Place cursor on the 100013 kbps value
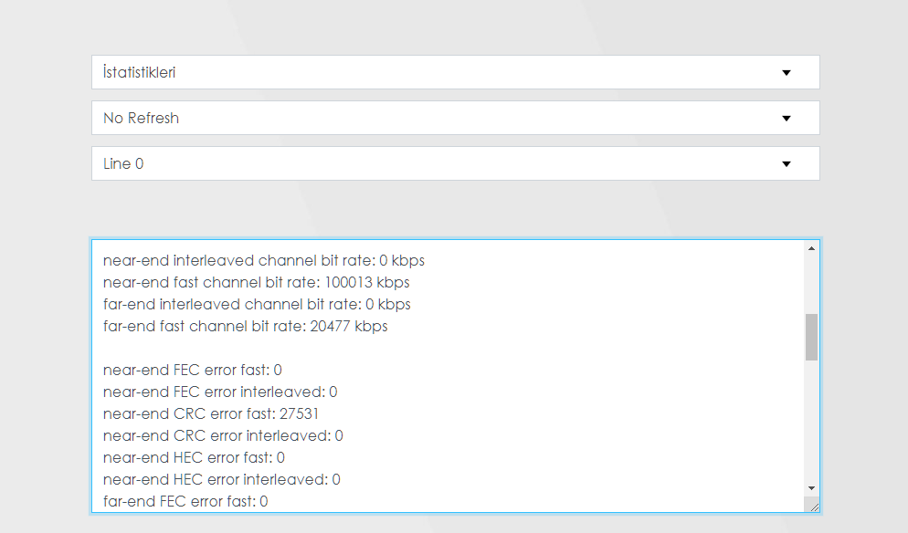Image resolution: width=908 pixels, height=533 pixels. tap(366, 283)
